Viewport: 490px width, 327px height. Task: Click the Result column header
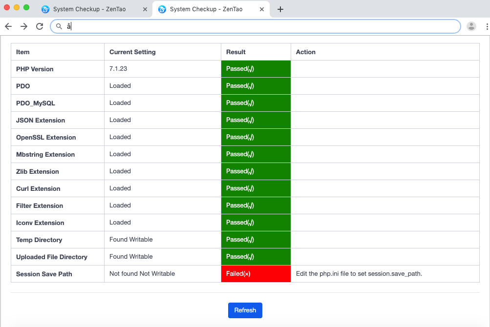(236, 52)
